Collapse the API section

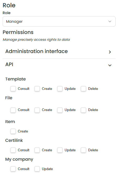[59, 65]
